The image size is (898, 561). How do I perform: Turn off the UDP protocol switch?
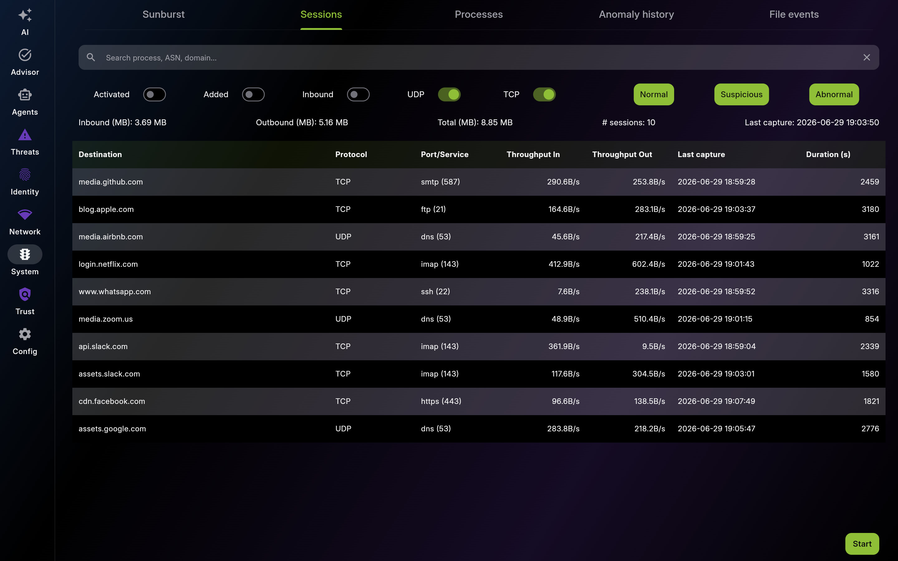(x=449, y=95)
